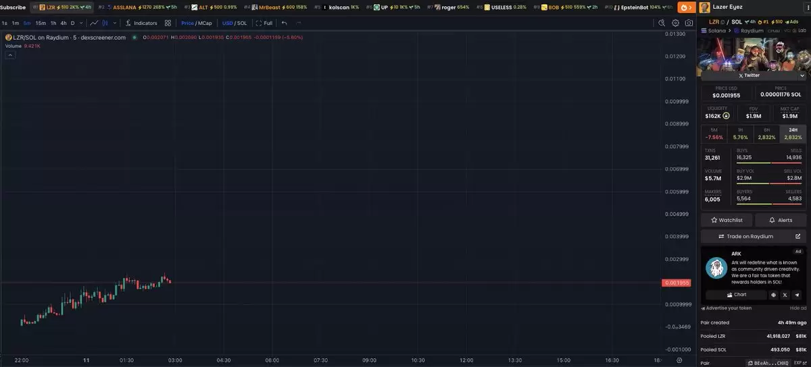811x367 pixels.
Task: Select the 24H price change tab
Action: pos(793,133)
